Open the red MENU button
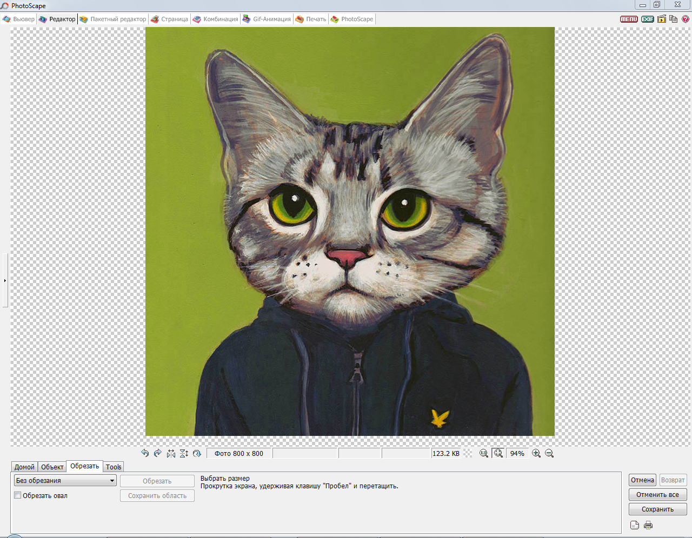The height and width of the screenshot is (538, 692). pyautogui.click(x=629, y=19)
